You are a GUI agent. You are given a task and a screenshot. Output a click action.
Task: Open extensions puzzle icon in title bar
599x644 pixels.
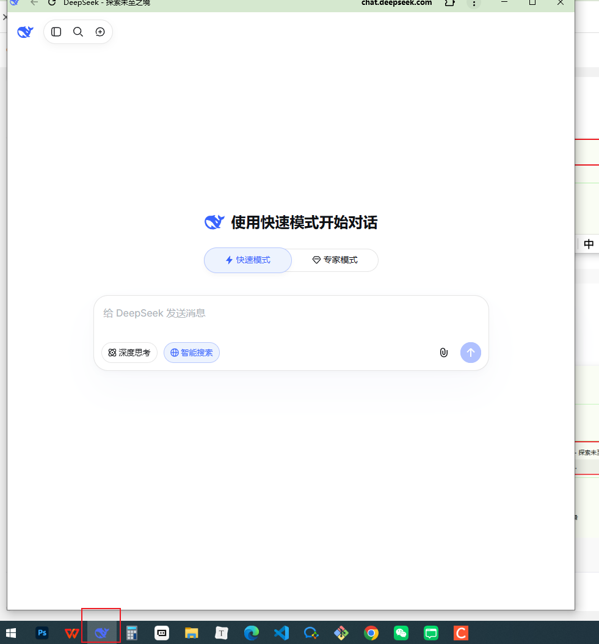pyautogui.click(x=449, y=3)
